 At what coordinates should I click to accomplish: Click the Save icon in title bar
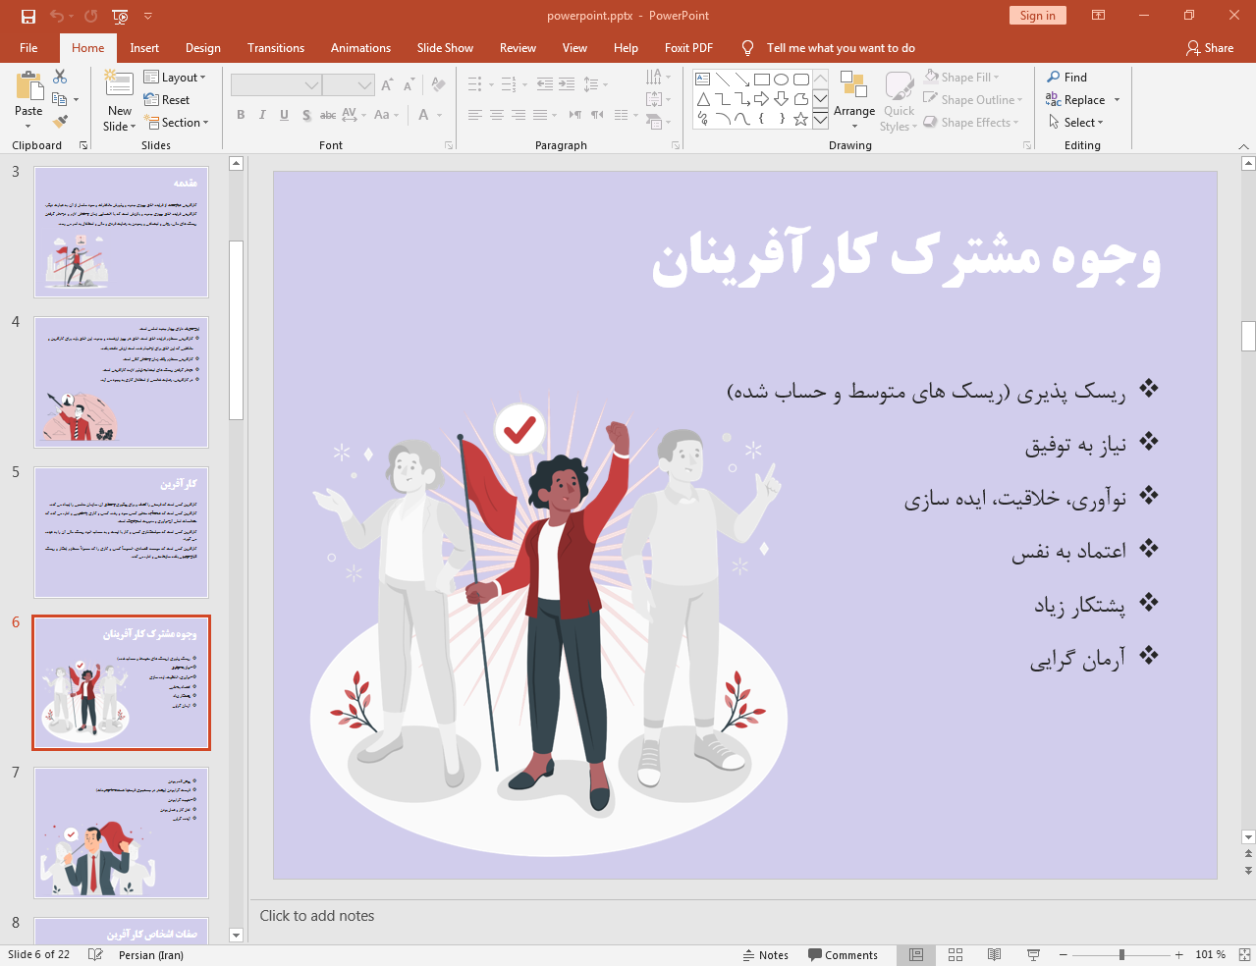[x=27, y=16]
